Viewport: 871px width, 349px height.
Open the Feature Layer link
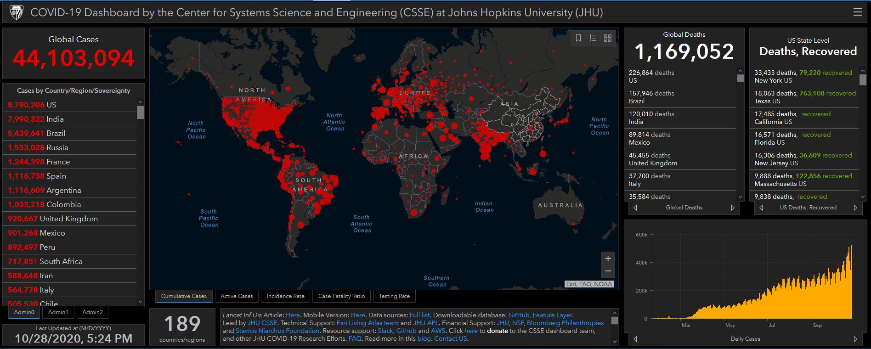[x=552, y=315]
